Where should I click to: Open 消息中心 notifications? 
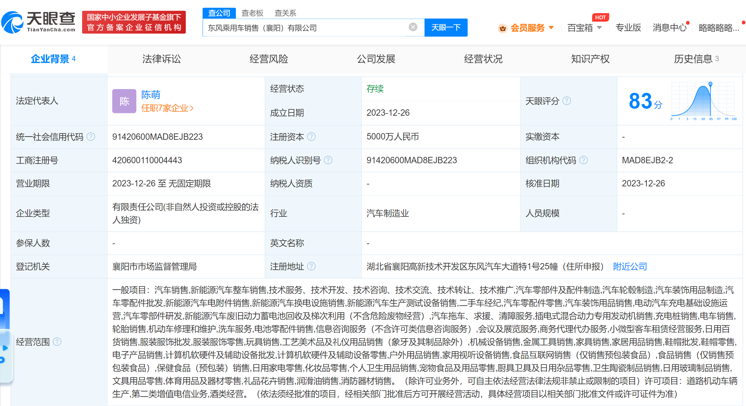point(670,28)
